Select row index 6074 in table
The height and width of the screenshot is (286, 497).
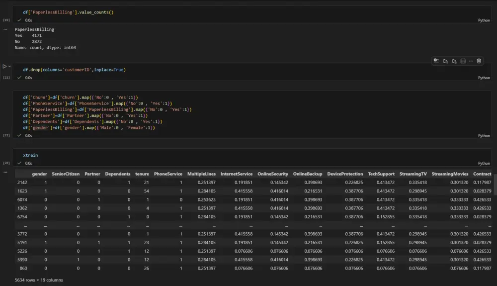(x=22, y=199)
